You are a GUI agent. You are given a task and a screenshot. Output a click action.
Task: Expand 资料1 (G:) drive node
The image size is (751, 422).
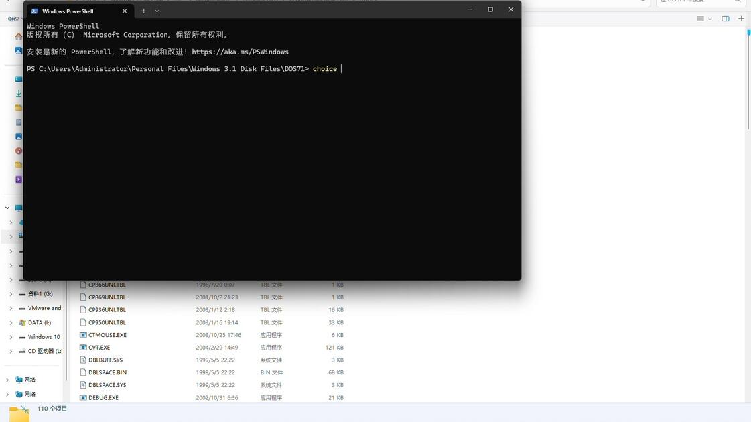11,294
